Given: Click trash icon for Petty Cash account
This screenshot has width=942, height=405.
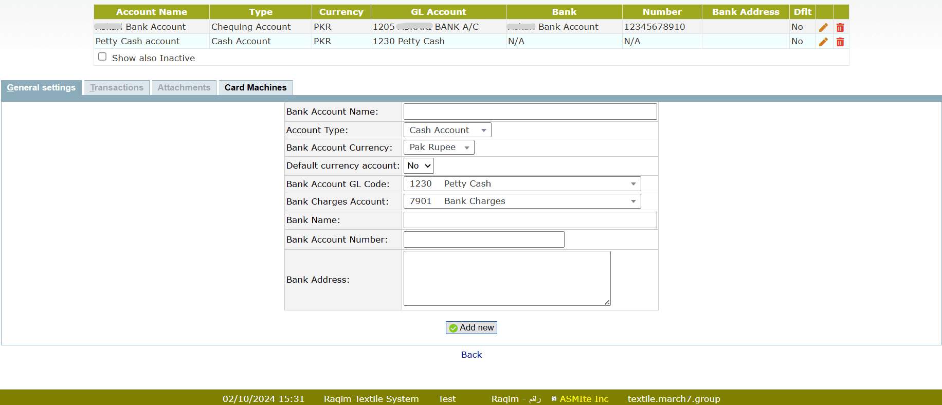Looking at the screenshot, I should (x=840, y=42).
